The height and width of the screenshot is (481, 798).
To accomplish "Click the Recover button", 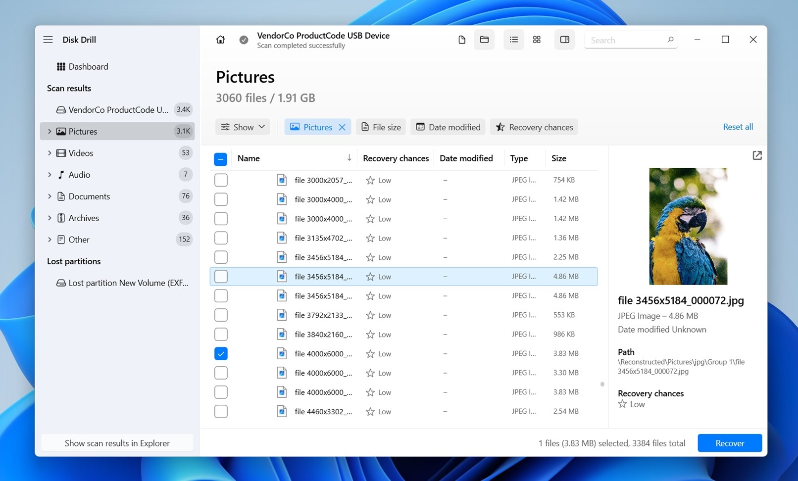I will 730,443.
